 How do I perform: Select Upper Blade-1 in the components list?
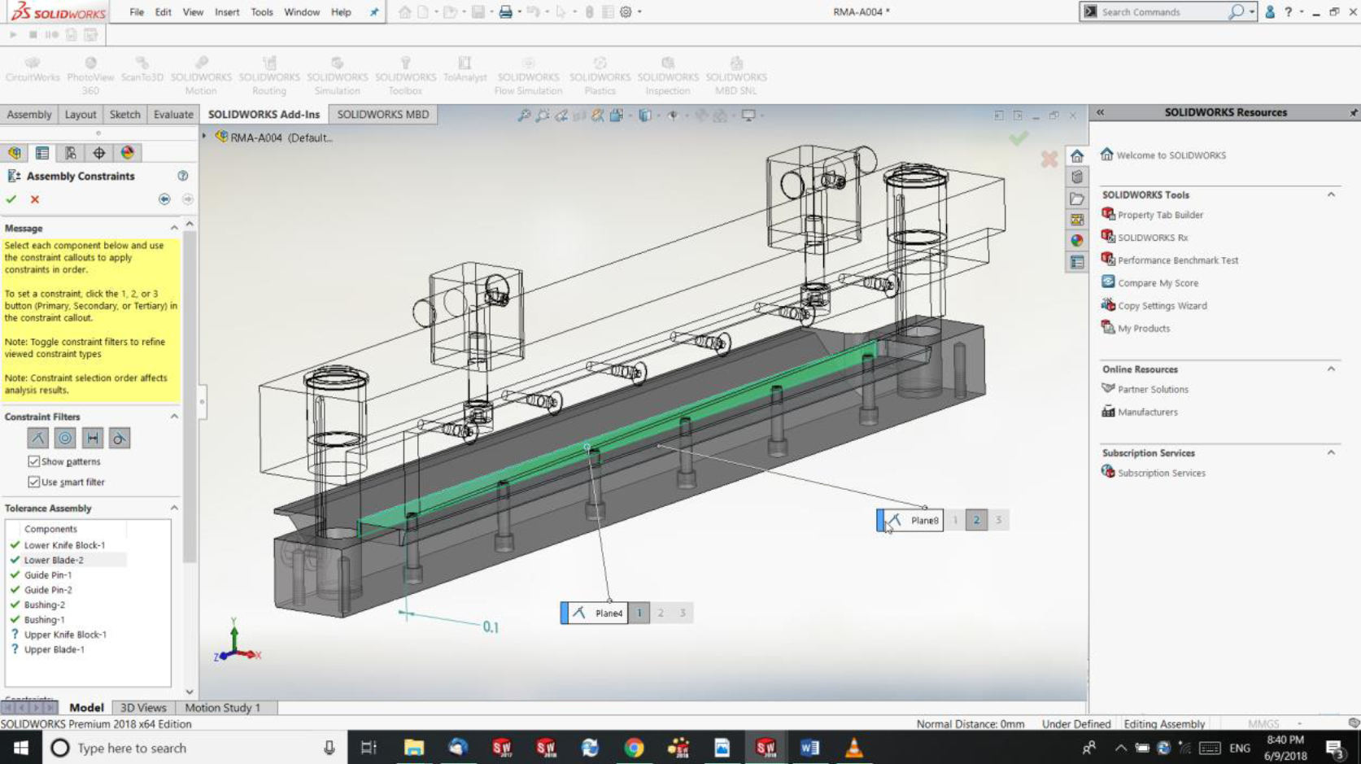tap(54, 648)
